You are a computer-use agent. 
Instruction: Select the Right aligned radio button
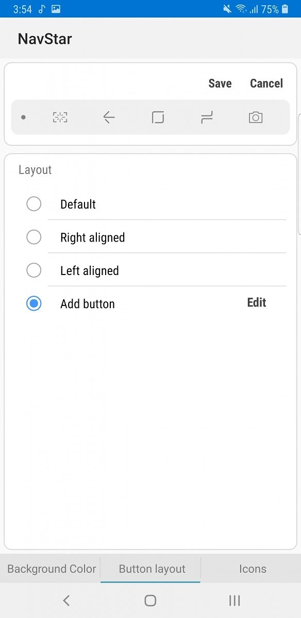(34, 237)
